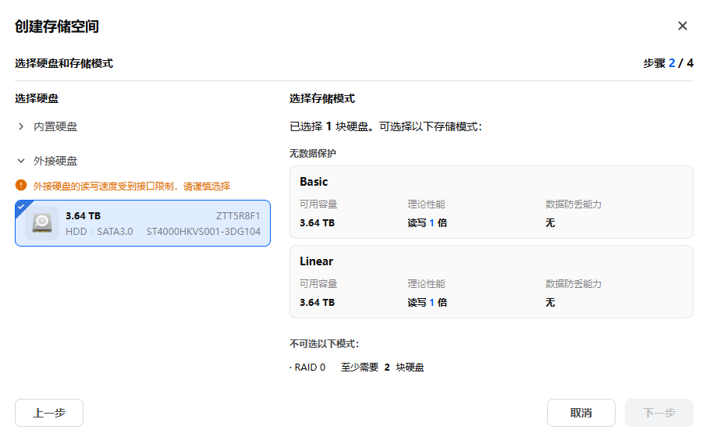This screenshot has width=710, height=444.
Task: Collapse the 外接硬盘 section chevron
Action: (21, 161)
